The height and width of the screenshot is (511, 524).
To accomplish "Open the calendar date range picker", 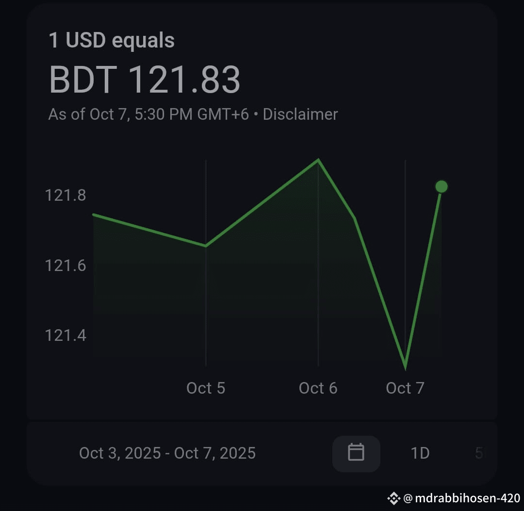I will pos(356,454).
